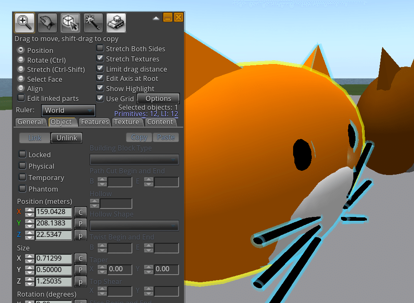Switch to the Texture tab

(127, 122)
